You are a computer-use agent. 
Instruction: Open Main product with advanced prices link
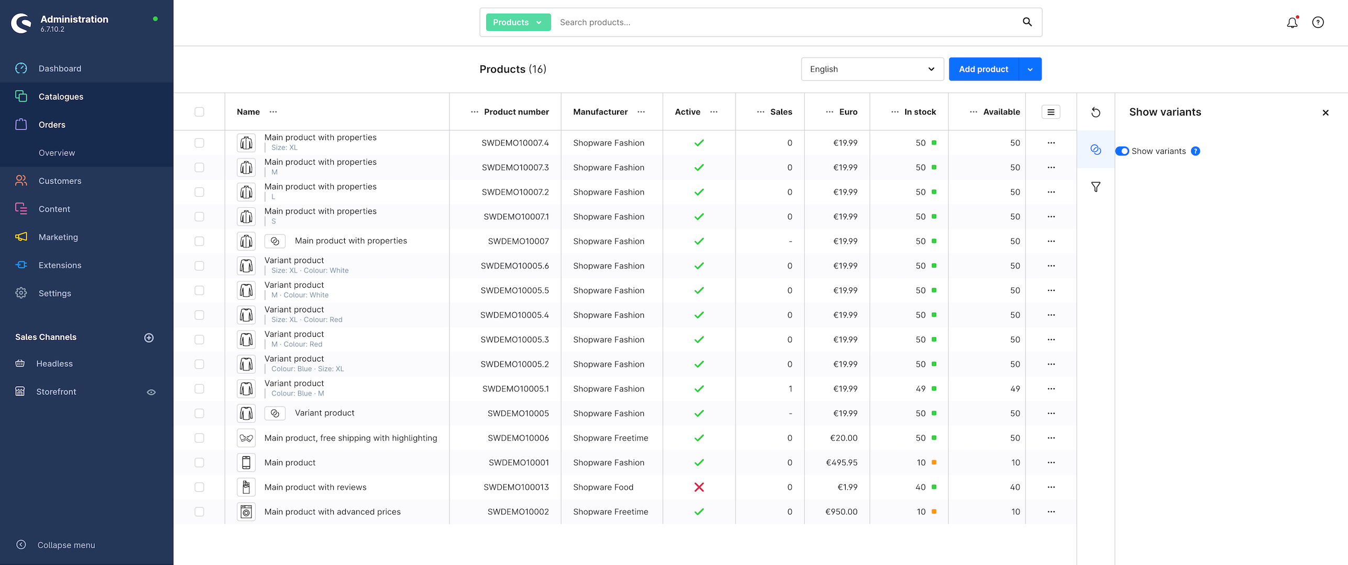pyautogui.click(x=333, y=512)
